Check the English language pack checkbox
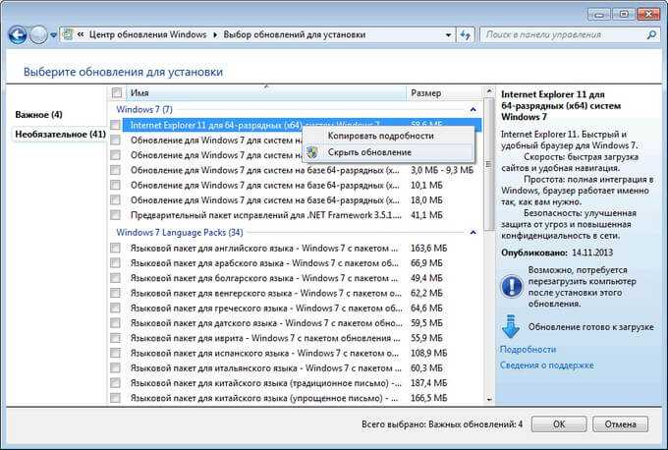Image resolution: width=668 pixels, height=450 pixels. pyautogui.click(x=115, y=248)
